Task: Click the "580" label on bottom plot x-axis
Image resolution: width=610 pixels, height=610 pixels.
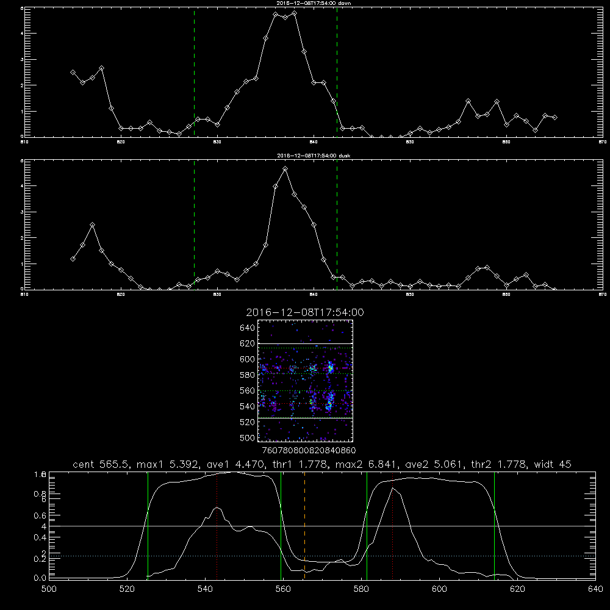Action: [361, 589]
